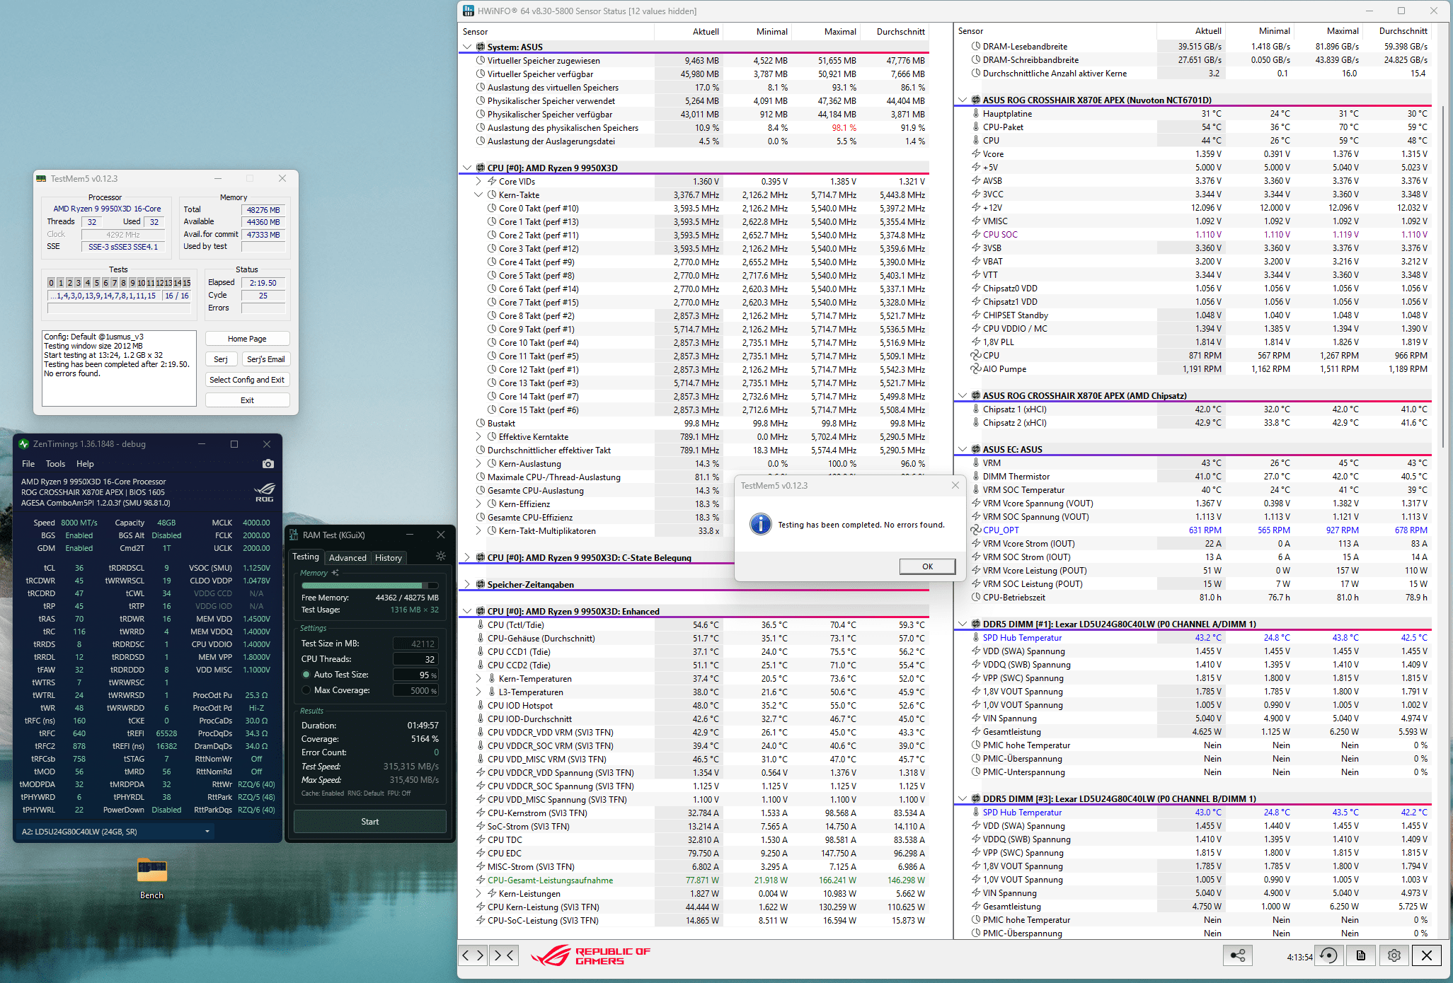Click the collapse columns arrows icon
This screenshot has height=983, width=1453.
click(x=505, y=955)
